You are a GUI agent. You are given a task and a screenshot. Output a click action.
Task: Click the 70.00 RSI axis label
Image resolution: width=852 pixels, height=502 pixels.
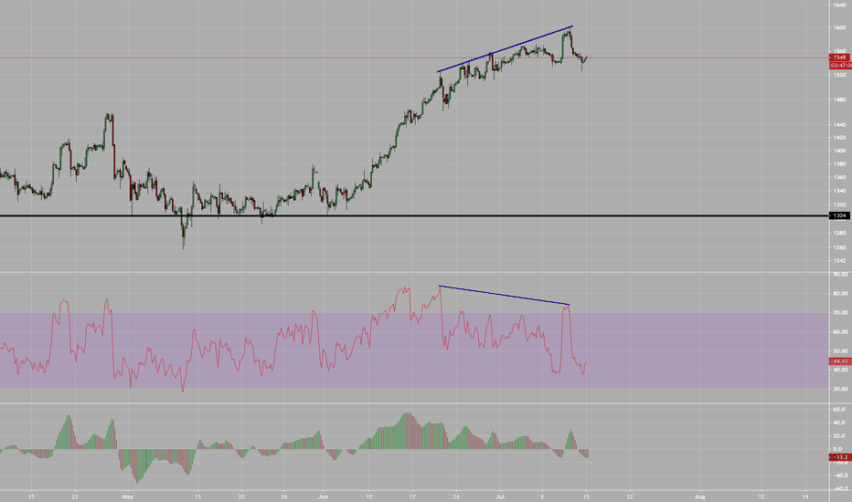840,312
